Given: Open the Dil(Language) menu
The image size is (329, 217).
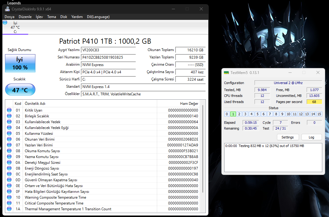Looking at the screenshot, I should coord(98,17).
